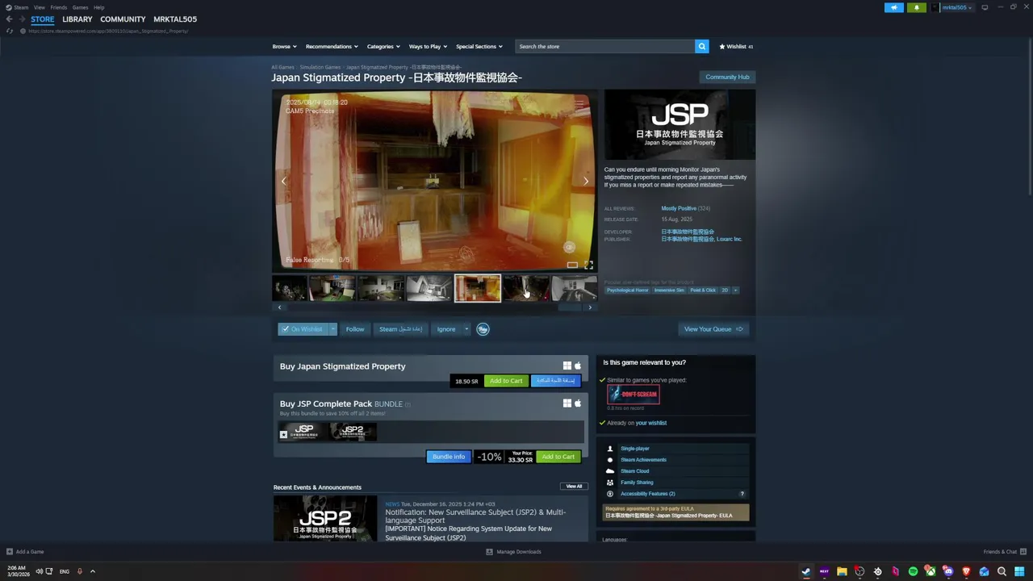Open Brave browser from the taskbar
The height and width of the screenshot is (581, 1033).
point(966,571)
